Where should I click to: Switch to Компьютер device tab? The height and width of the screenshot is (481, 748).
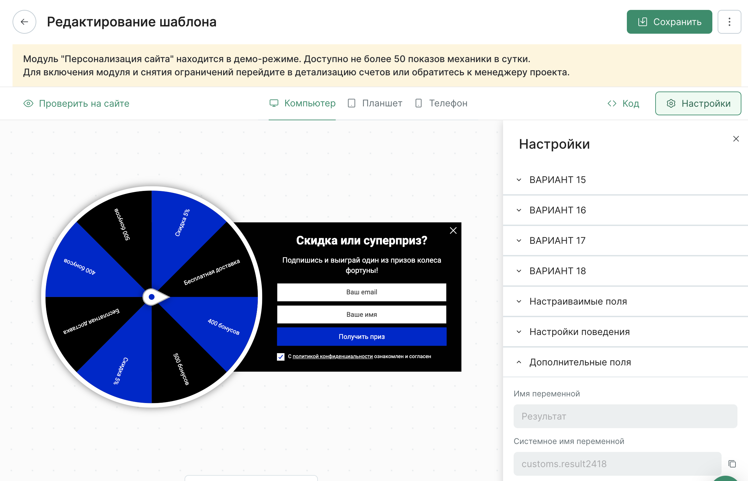pyautogui.click(x=302, y=103)
